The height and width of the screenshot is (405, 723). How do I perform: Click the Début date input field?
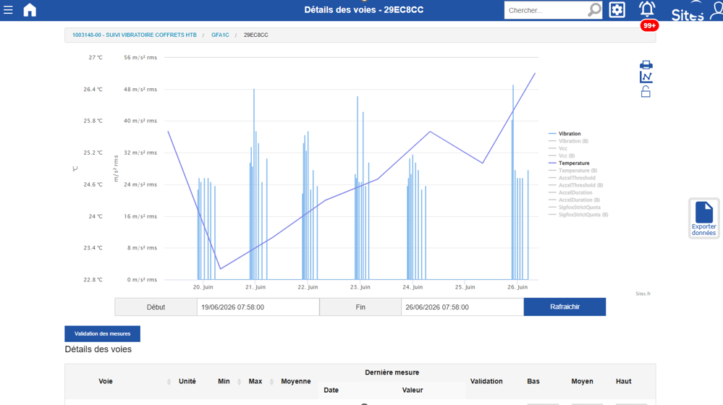click(x=258, y=307)
